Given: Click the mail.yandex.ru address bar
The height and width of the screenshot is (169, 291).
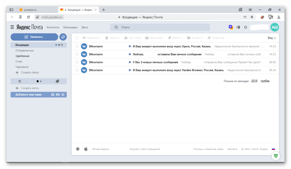Looking at the screenshot, I should 52,17.
